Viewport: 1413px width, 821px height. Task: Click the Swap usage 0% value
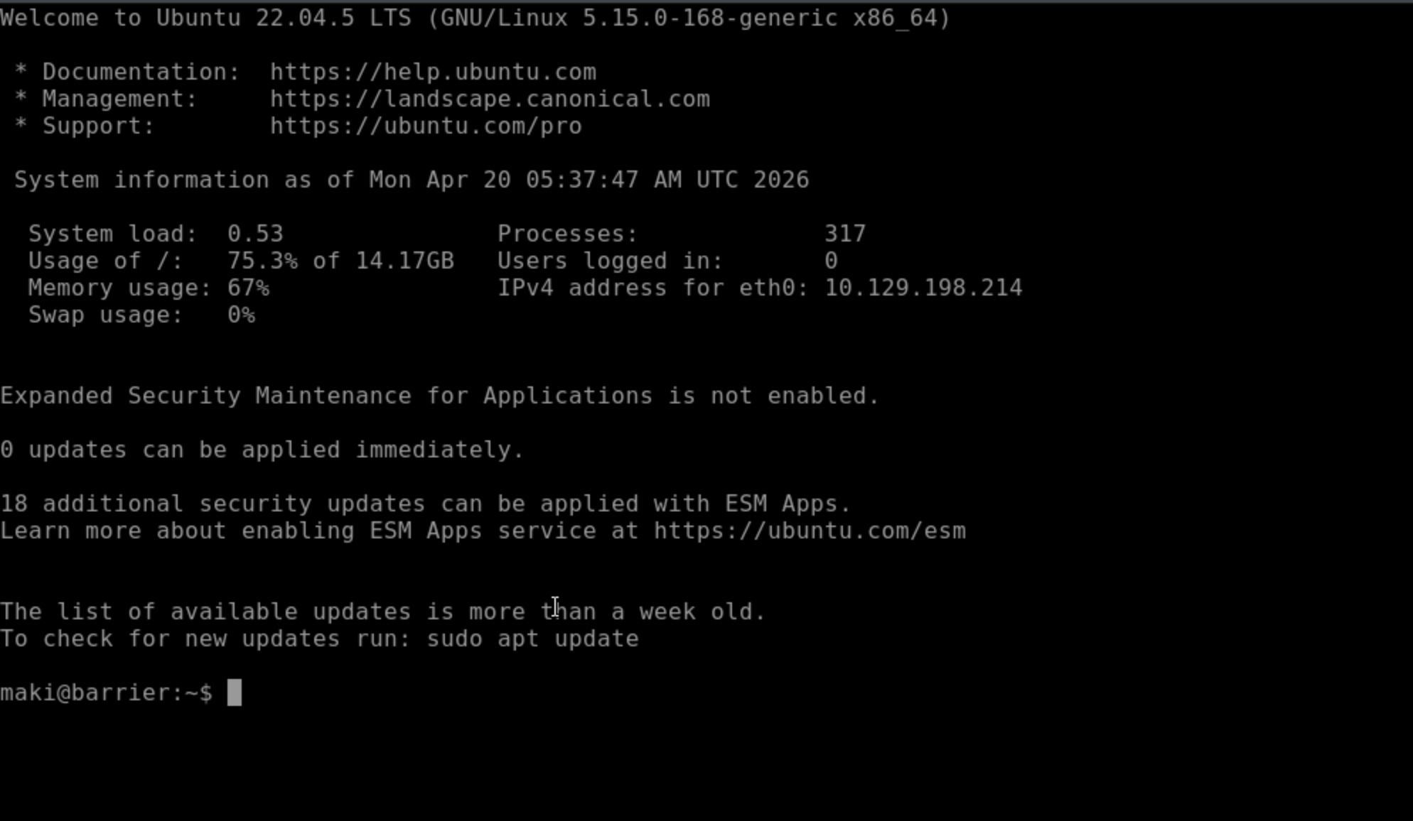coord(241,315)
